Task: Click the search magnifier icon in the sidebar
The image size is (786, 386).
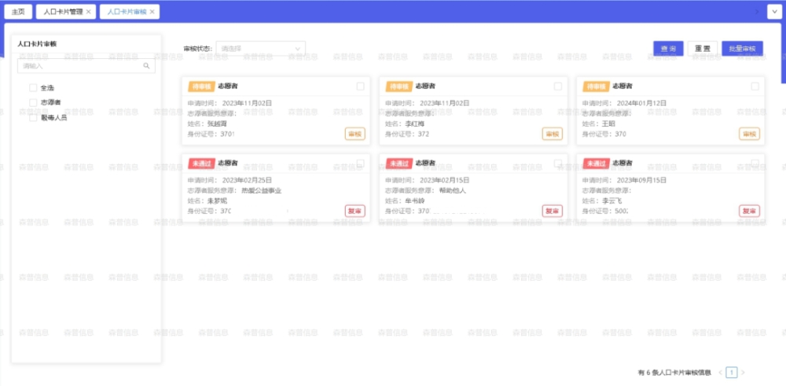Action: tap(146, 67)
